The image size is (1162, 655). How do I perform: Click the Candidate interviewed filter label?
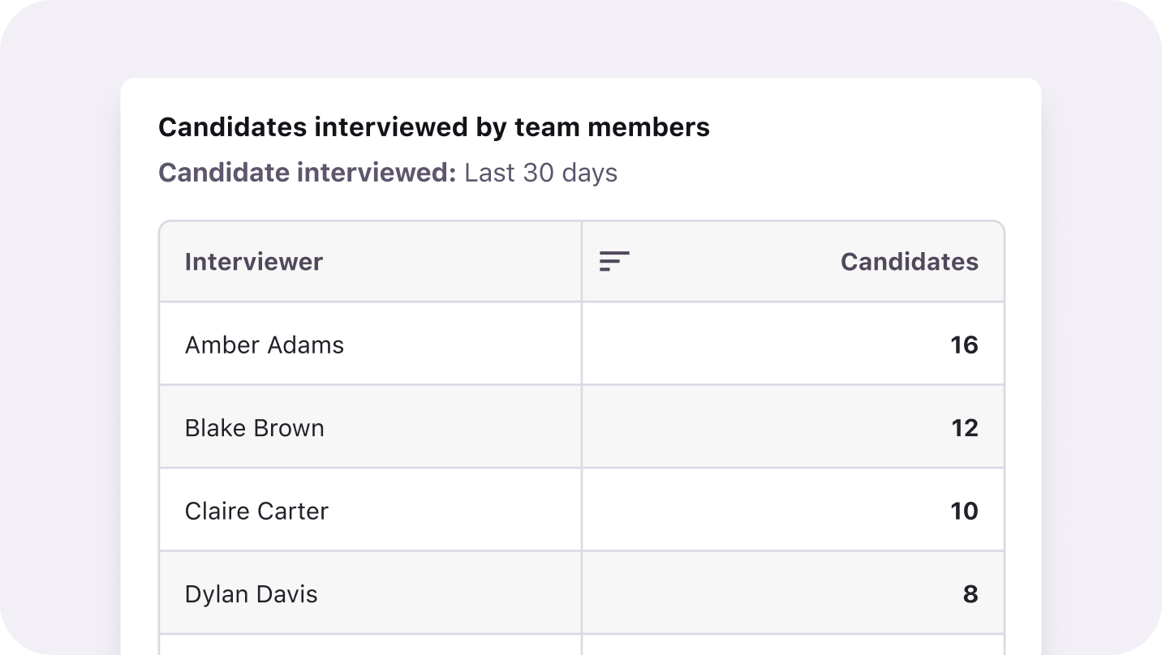pyautogui.click(x=308, y=173)
